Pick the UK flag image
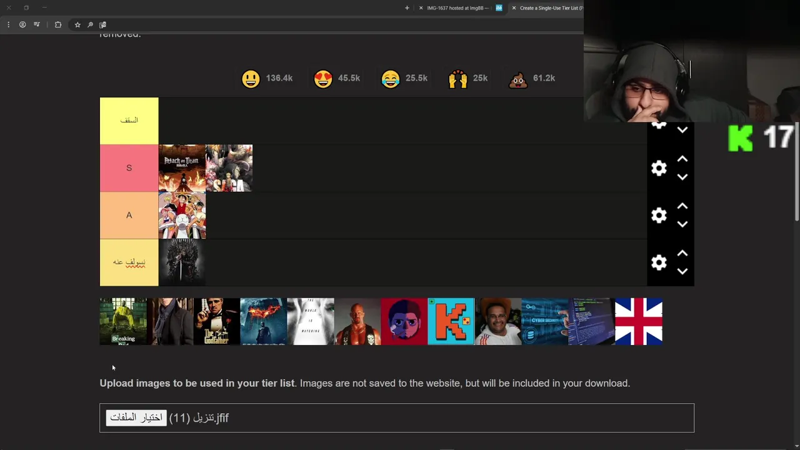This screenshot has width=800, height=450. 639,321
